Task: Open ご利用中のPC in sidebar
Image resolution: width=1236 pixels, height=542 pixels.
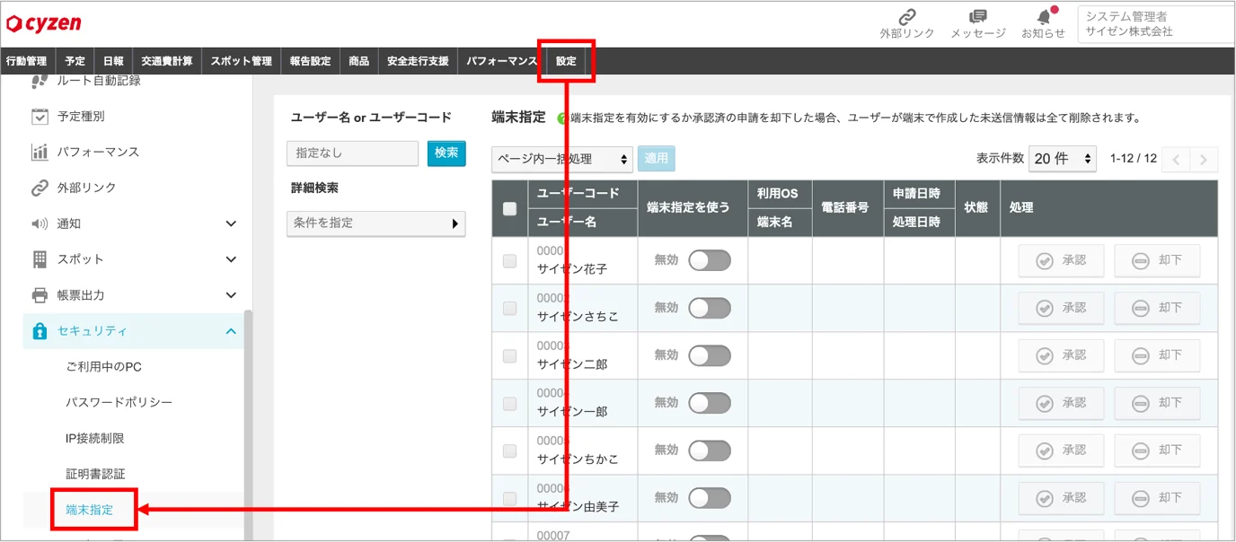Action: tap(104, 367)
